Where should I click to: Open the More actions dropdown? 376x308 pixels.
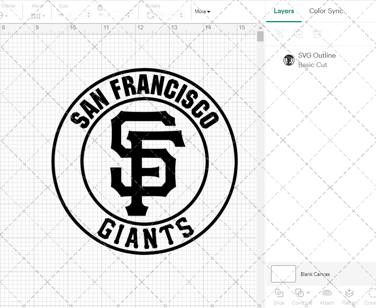coord(202,12)
